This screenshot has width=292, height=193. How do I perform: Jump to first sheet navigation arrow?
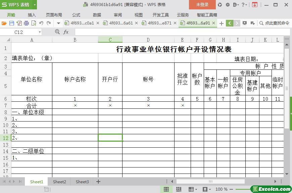tap(4, 182)
